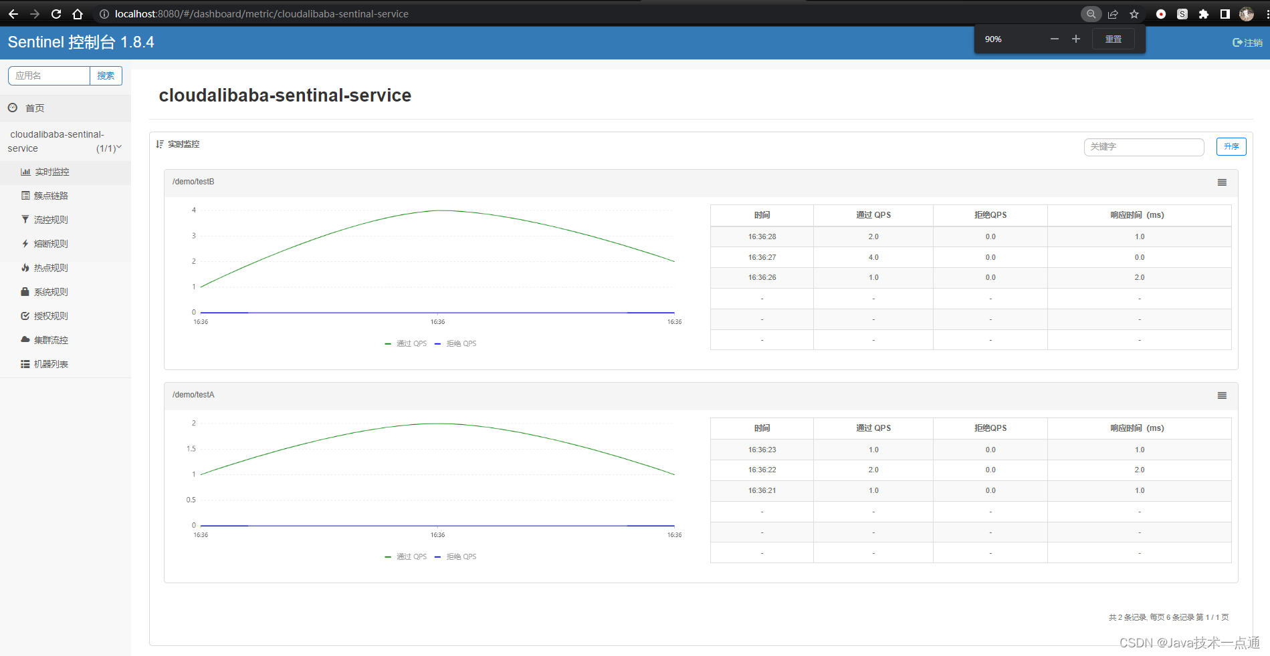This screenshot has width=1270, height=656.
Task: Open the extensions puzzle icon
Action: pos(1204,14)
